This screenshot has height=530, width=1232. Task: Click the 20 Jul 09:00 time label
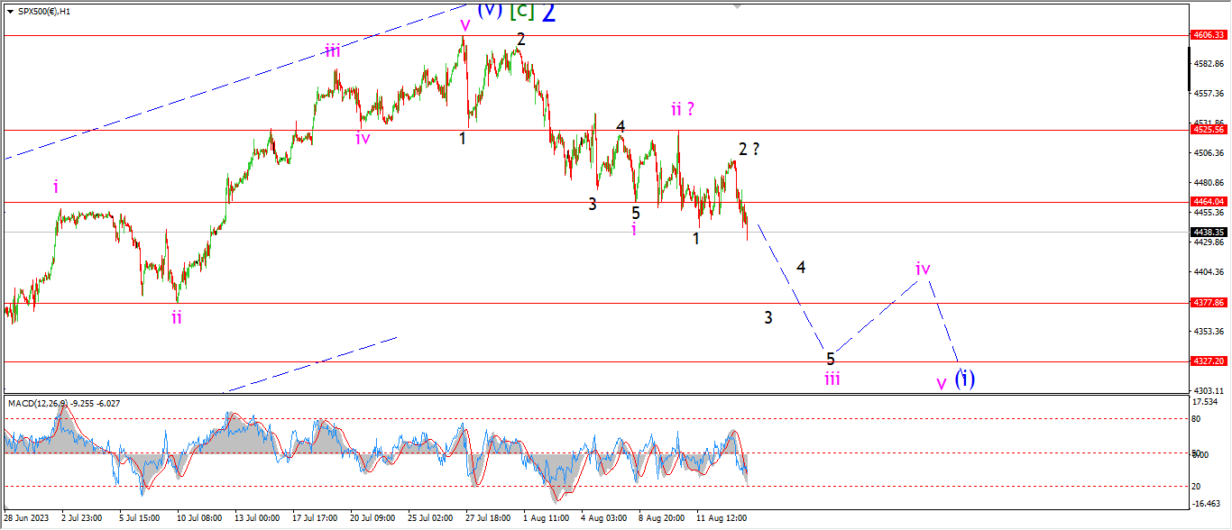click(373, 519)
